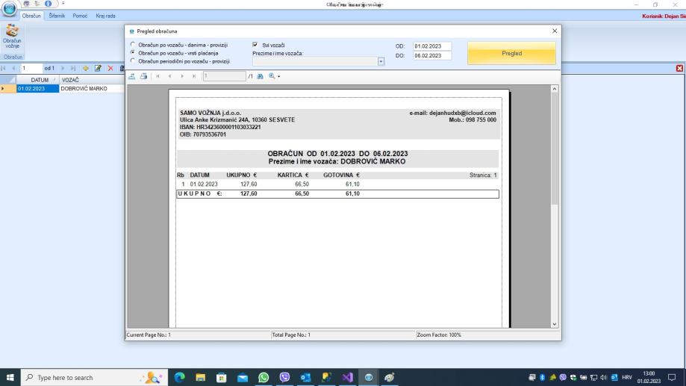686x386 pixels.
Task: Go to next page in report viewer
Action: (182, 76)
